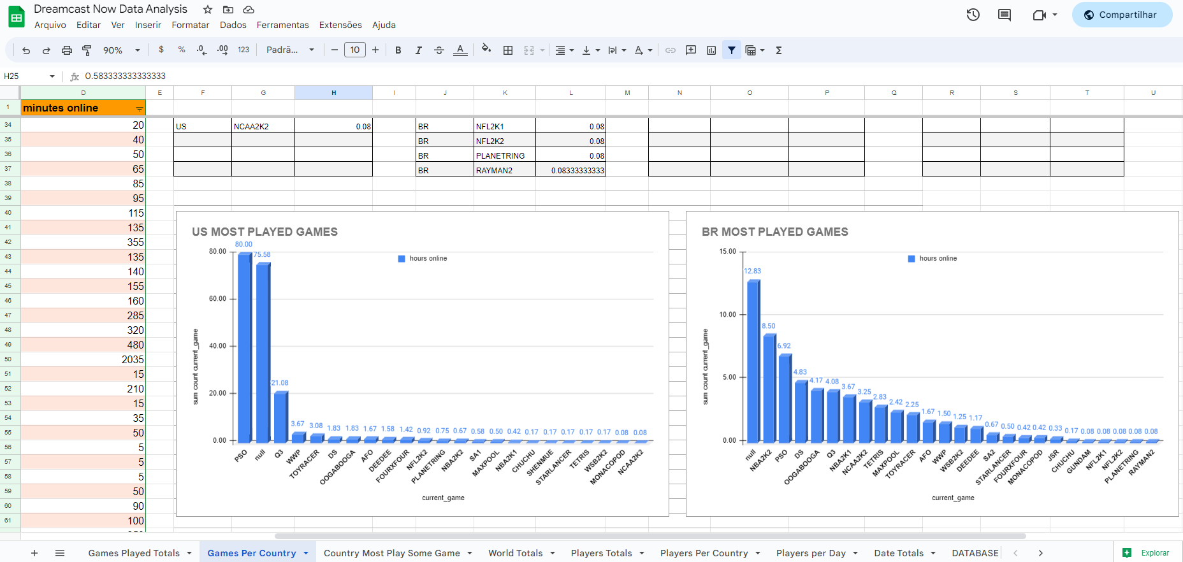Select cell containing RAYMAN2
Image resolution: width=1183 pixels, height=562 pixels.
click(x=504, y=170)
